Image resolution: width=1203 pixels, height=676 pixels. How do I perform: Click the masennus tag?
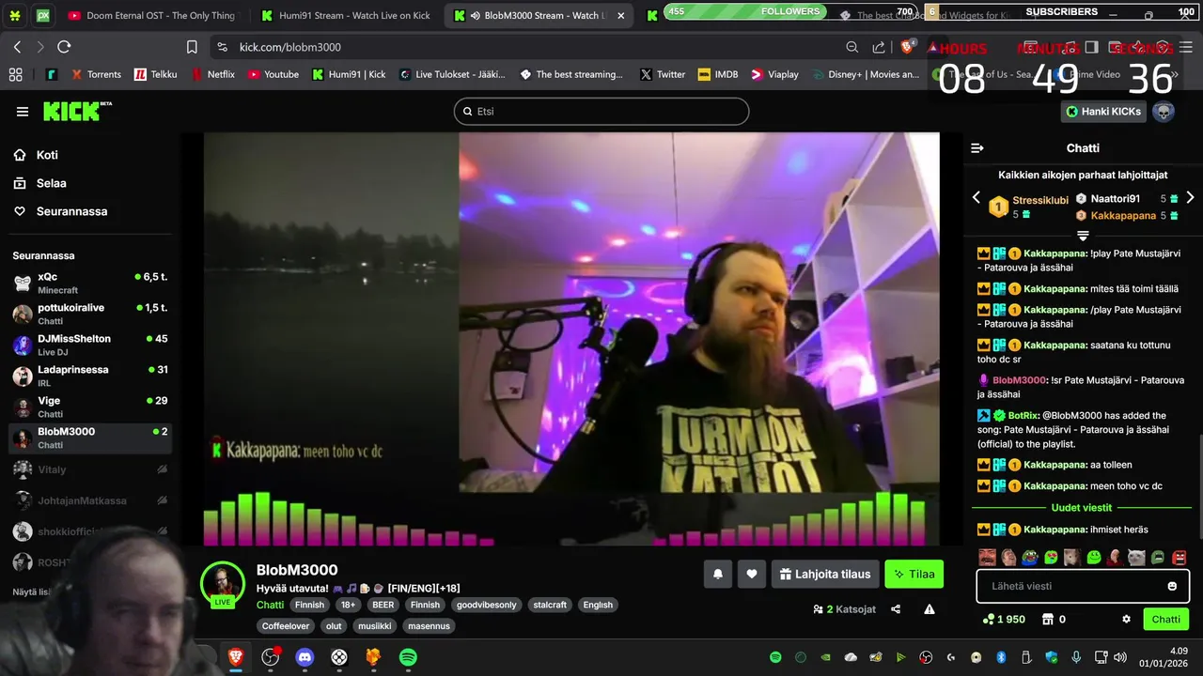coord(430,626)
